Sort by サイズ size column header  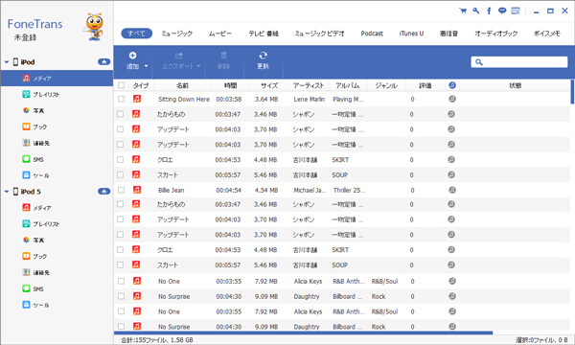click(x=269, y=85)
